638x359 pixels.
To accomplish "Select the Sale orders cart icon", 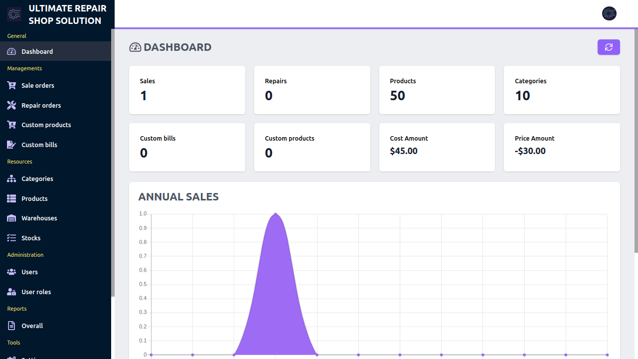I will coord(11,85).
